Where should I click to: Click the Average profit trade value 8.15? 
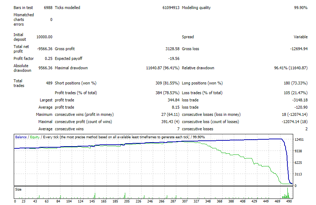[176, 107]
